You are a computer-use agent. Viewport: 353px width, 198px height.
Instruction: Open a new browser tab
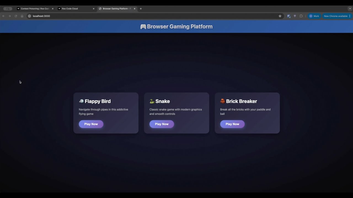click(141, 9)
